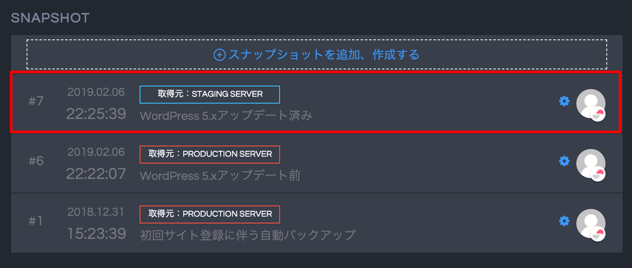Select the #6 snapshot row number
Screen dimensions: 632x268
point(36,161)
